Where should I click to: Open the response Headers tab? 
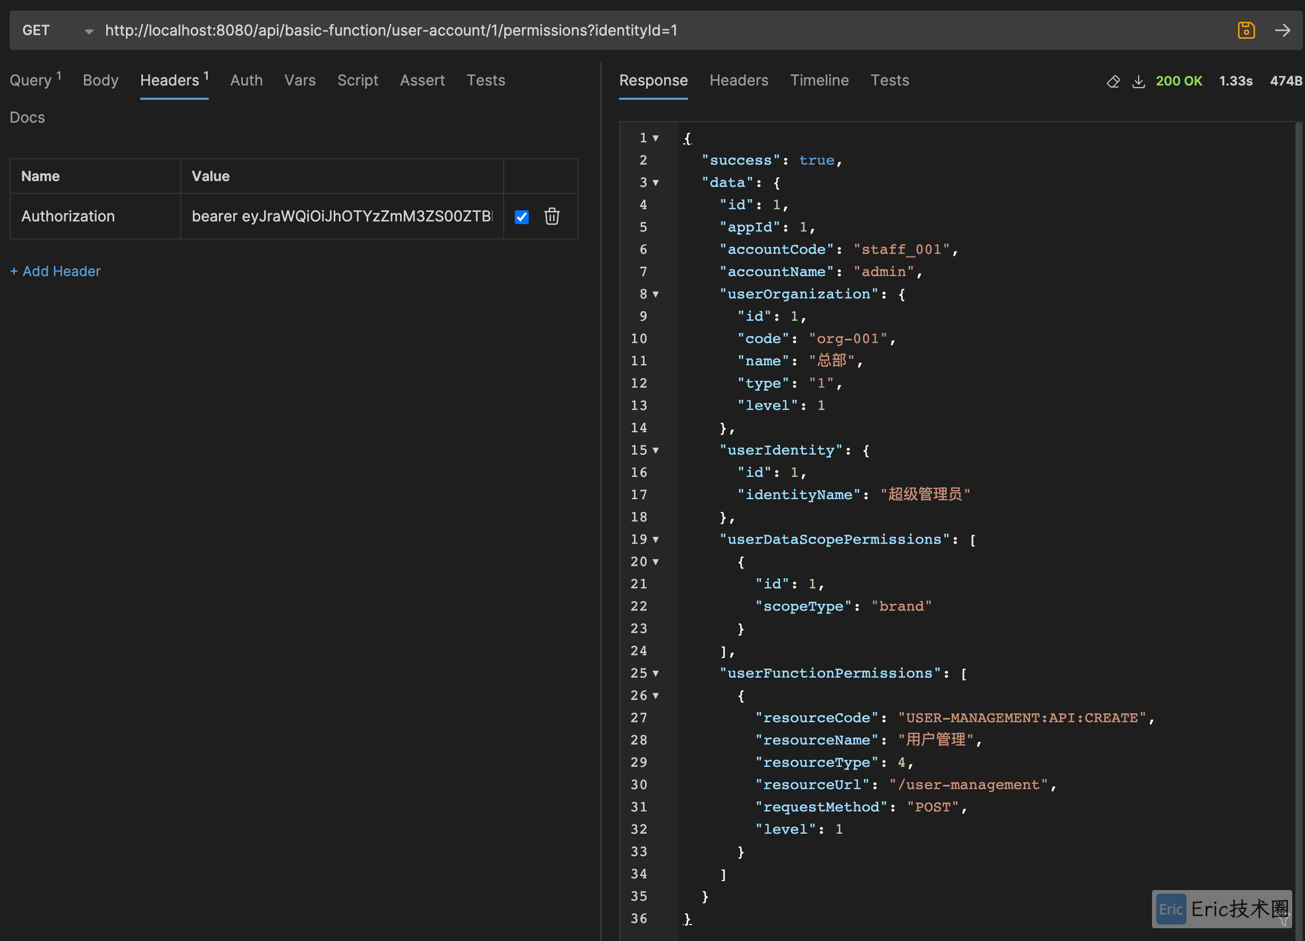pos(739,80)
